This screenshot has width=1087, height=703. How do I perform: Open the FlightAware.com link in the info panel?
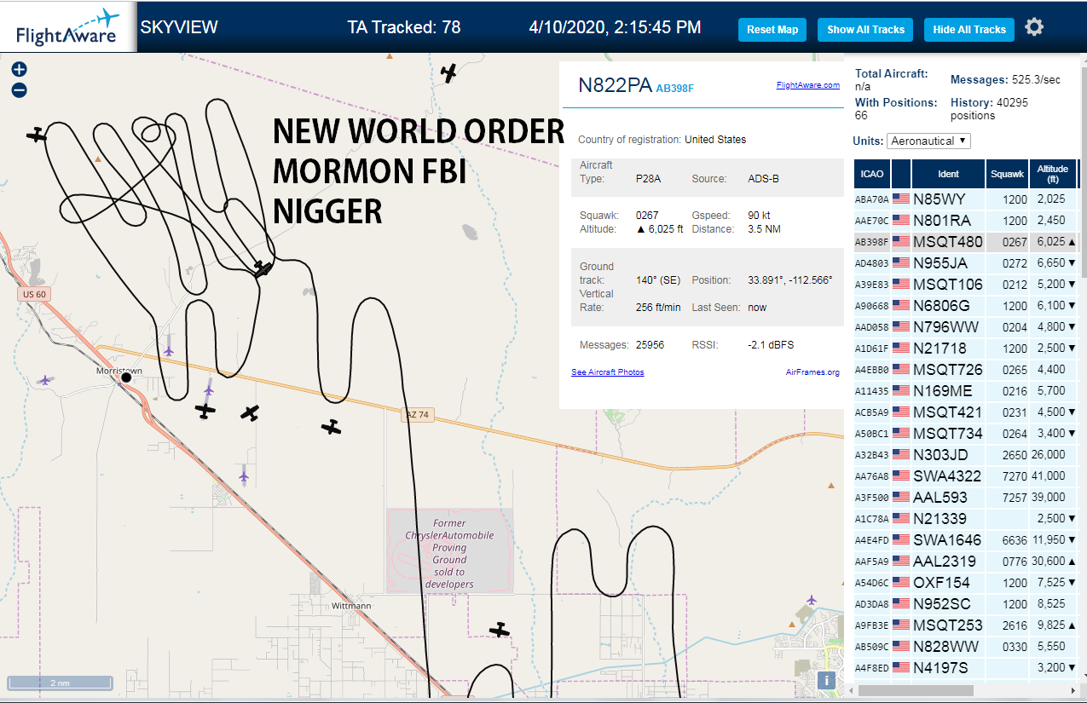point(807,85)
